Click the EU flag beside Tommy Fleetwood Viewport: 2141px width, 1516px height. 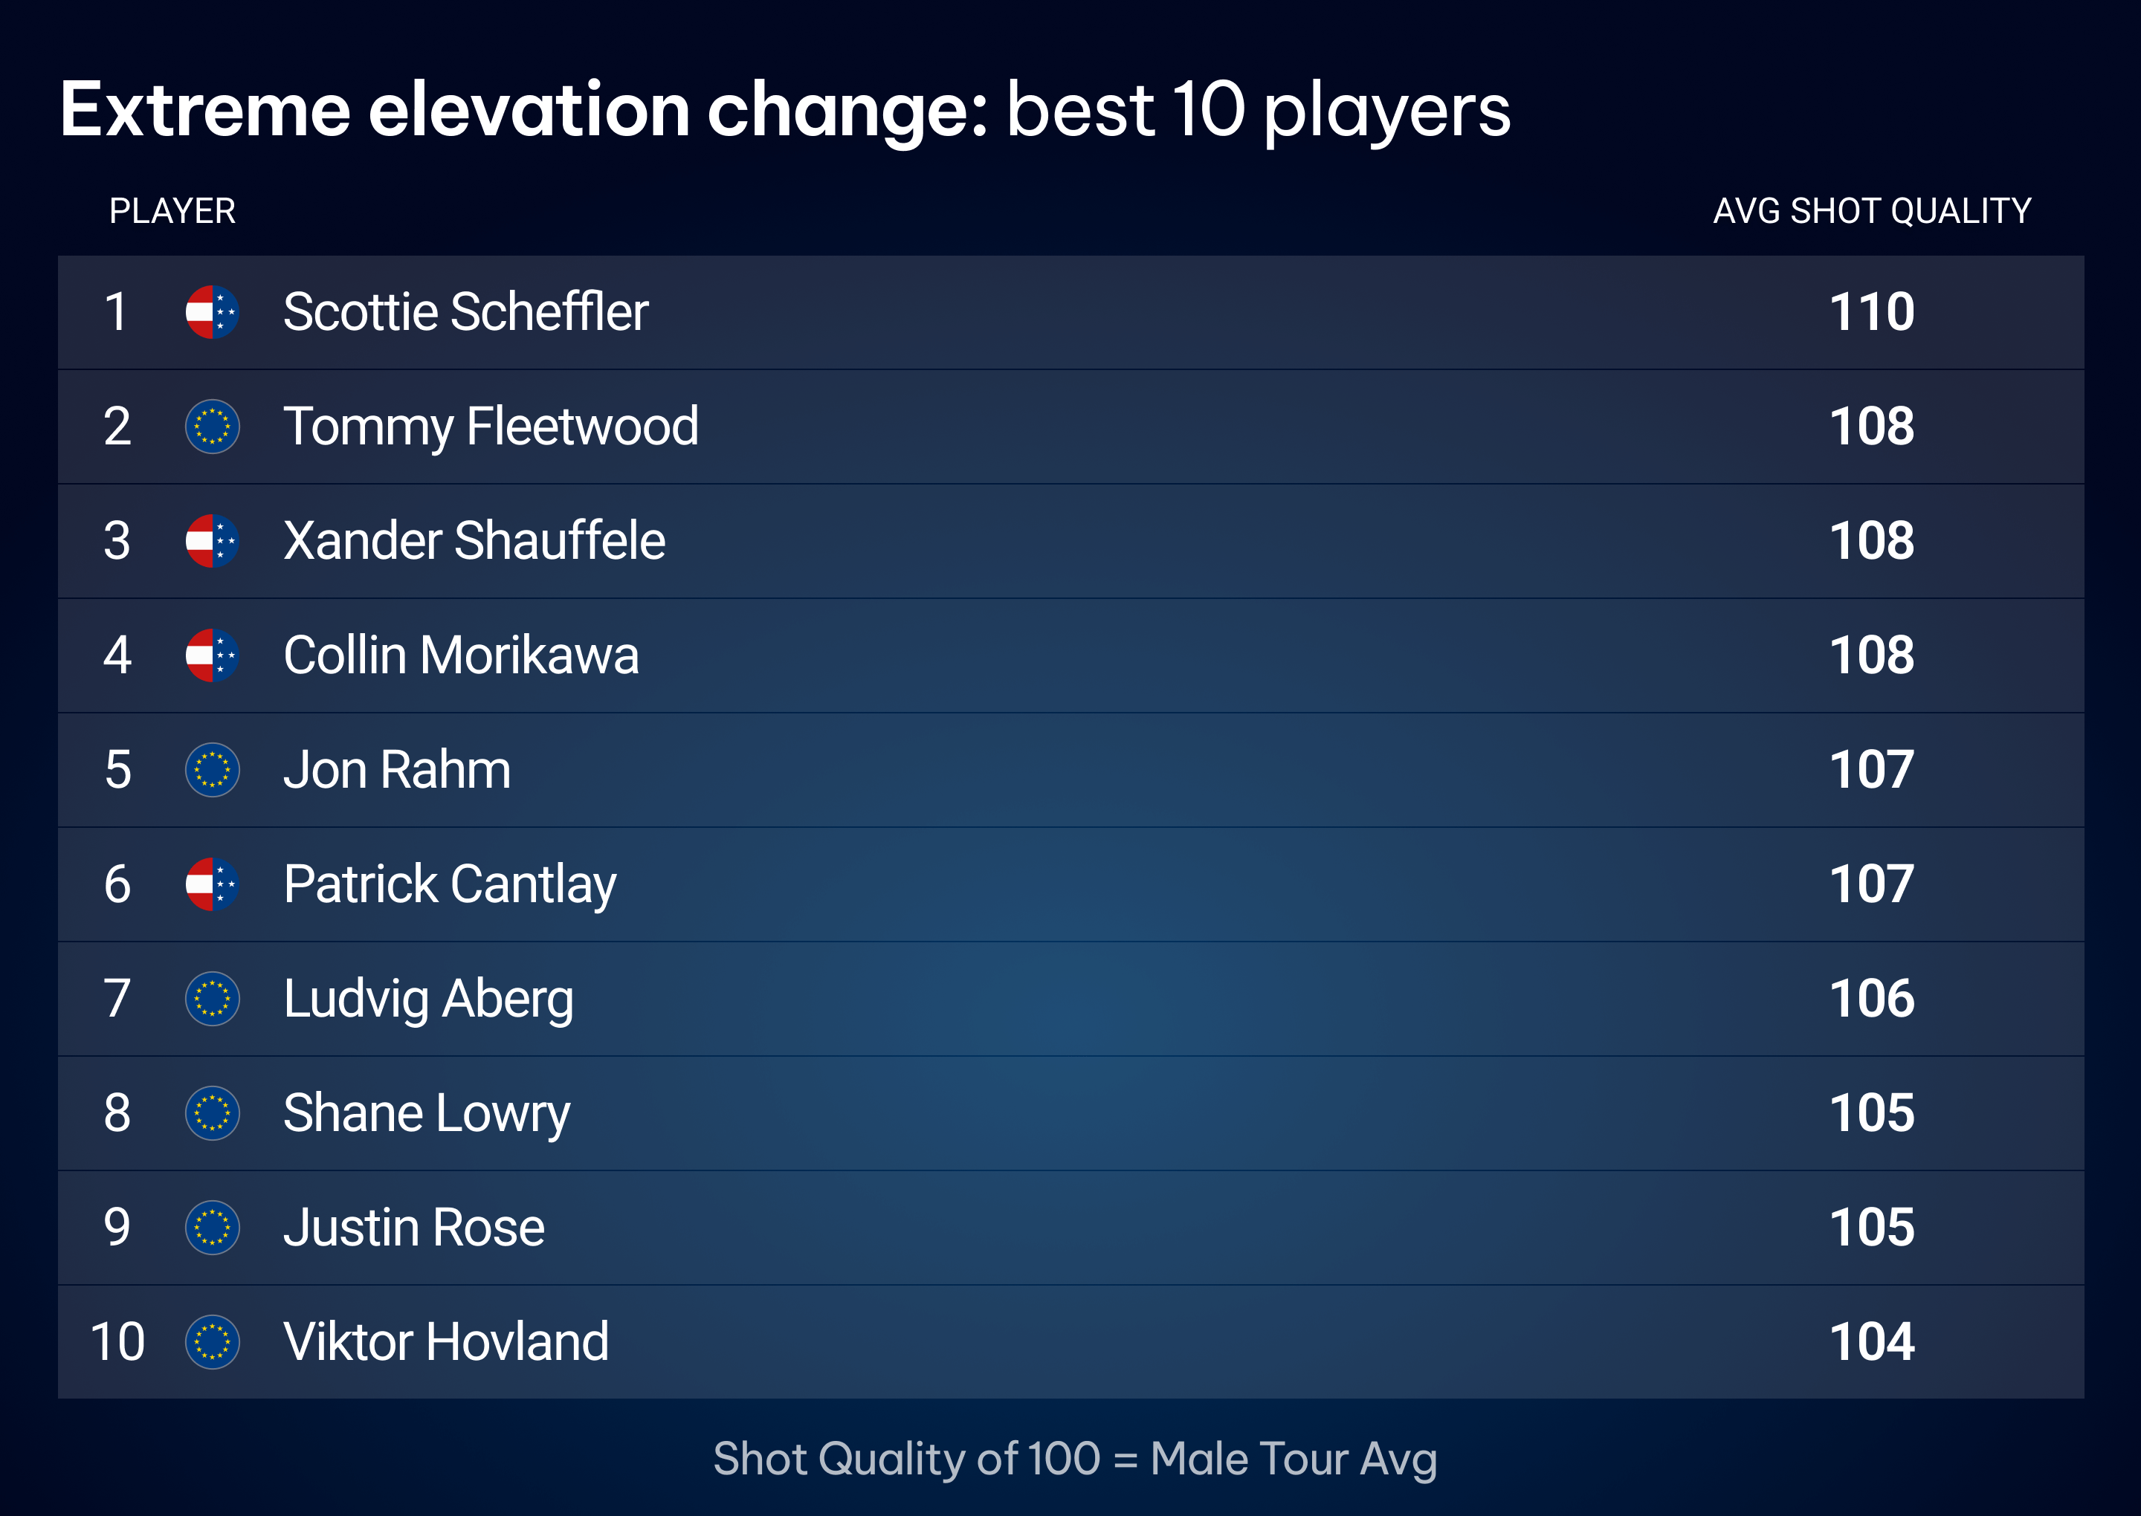pos(212,427)
